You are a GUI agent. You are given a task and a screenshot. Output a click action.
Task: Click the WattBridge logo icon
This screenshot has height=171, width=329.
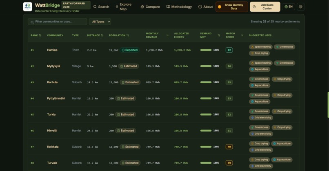coord(27,7)
